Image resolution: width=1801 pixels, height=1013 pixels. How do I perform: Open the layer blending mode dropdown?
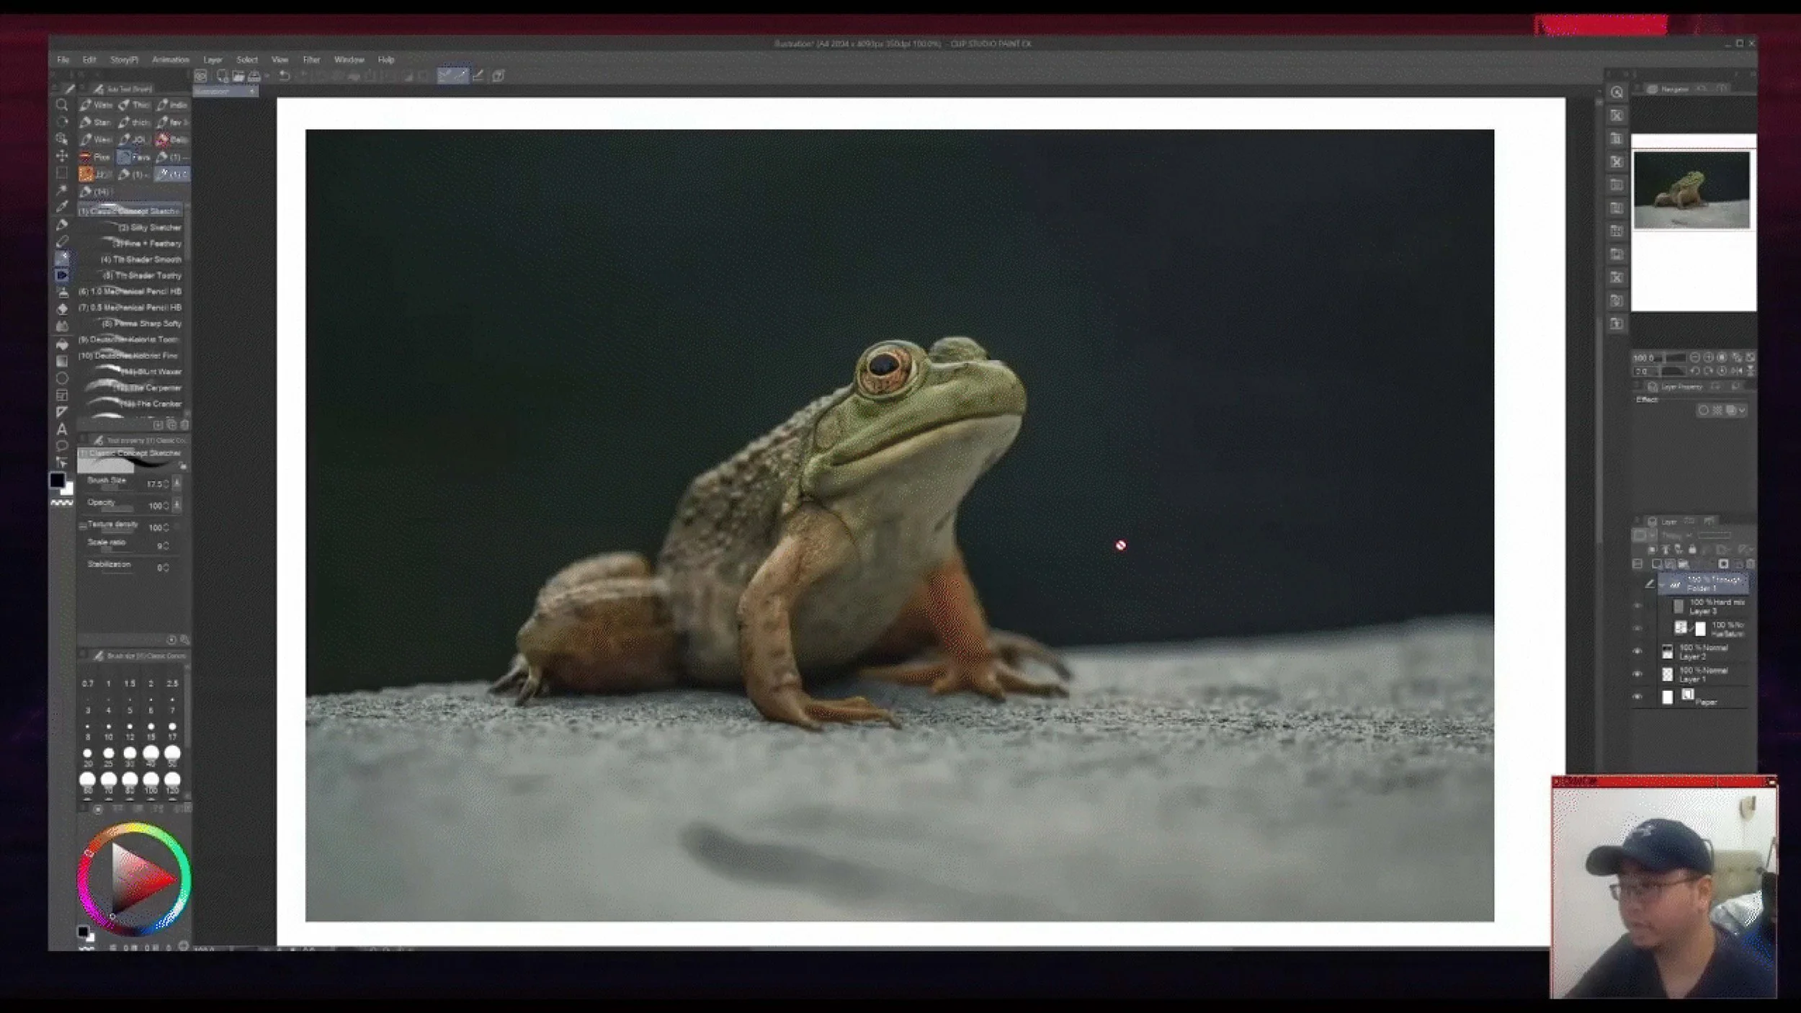(1676, 535)
